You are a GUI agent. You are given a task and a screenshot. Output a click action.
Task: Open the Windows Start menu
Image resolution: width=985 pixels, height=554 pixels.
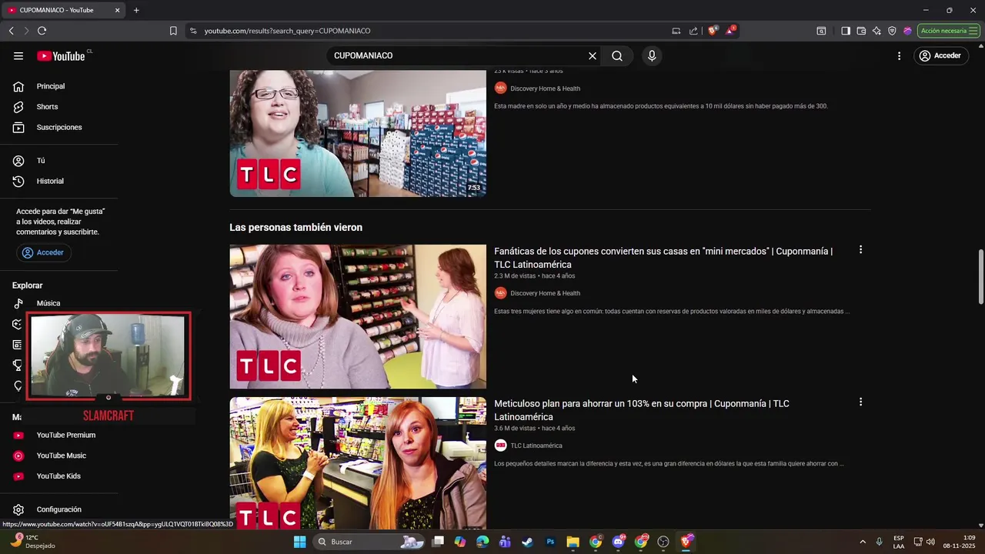point(299,542)
